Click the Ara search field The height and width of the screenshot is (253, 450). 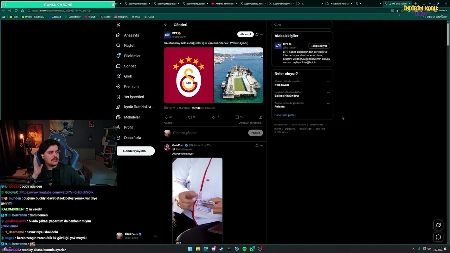302,25
